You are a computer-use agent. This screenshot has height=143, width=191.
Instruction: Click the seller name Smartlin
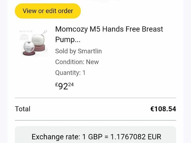(90, 51)
